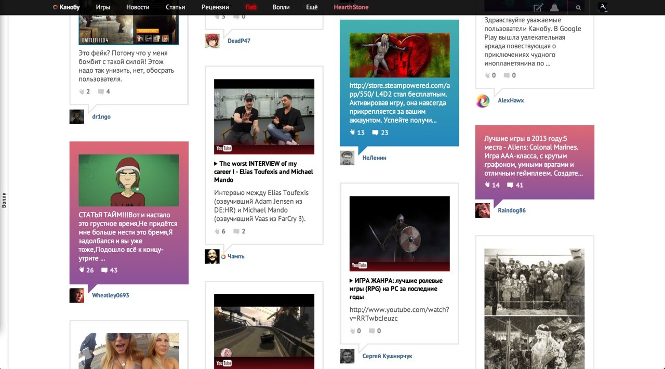Visit Сергей Кушнирчук profile link
The width and height of the screenshot is (665, 369).
[388, 356]
